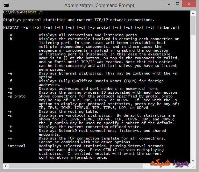Click the NETSTAT syntax usage line

click(x=91, y=28)
